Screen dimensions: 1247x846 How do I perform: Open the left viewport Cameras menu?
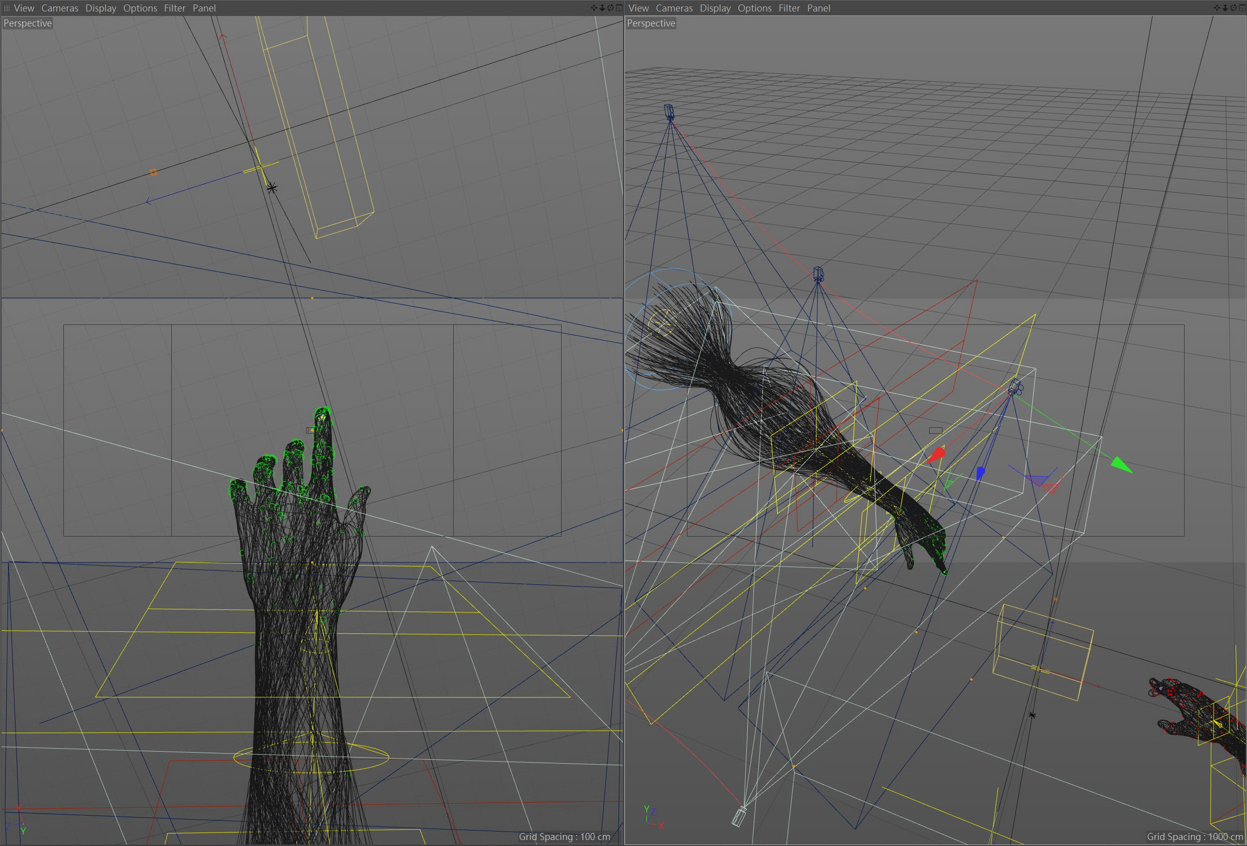[x=59, y=8]
